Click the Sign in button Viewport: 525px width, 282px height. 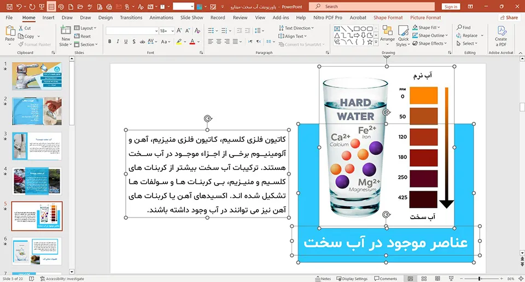(x=451, y=7)
